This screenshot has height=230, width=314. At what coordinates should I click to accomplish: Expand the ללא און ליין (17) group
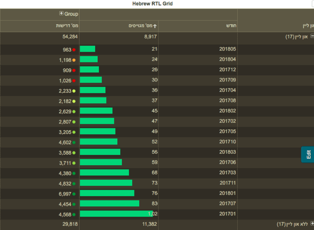(312, 224)
